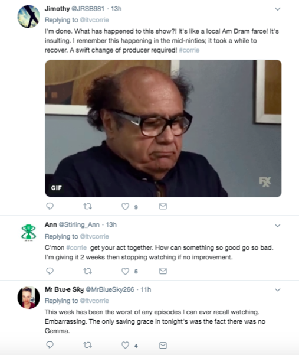This screenshot has width=299, height=355.
Task: Like Ann's tweet with 5 likes
Action: [126, 271]
